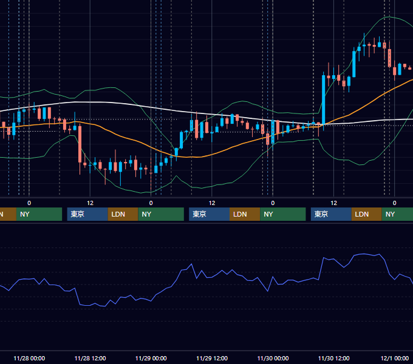The image size is (413, 364).
Task: Select the LDN block after the rightmost 東京
Action: click(367, 214)
